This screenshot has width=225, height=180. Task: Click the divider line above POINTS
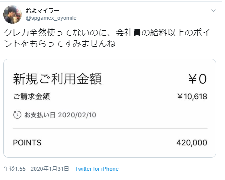coord(110,128)
